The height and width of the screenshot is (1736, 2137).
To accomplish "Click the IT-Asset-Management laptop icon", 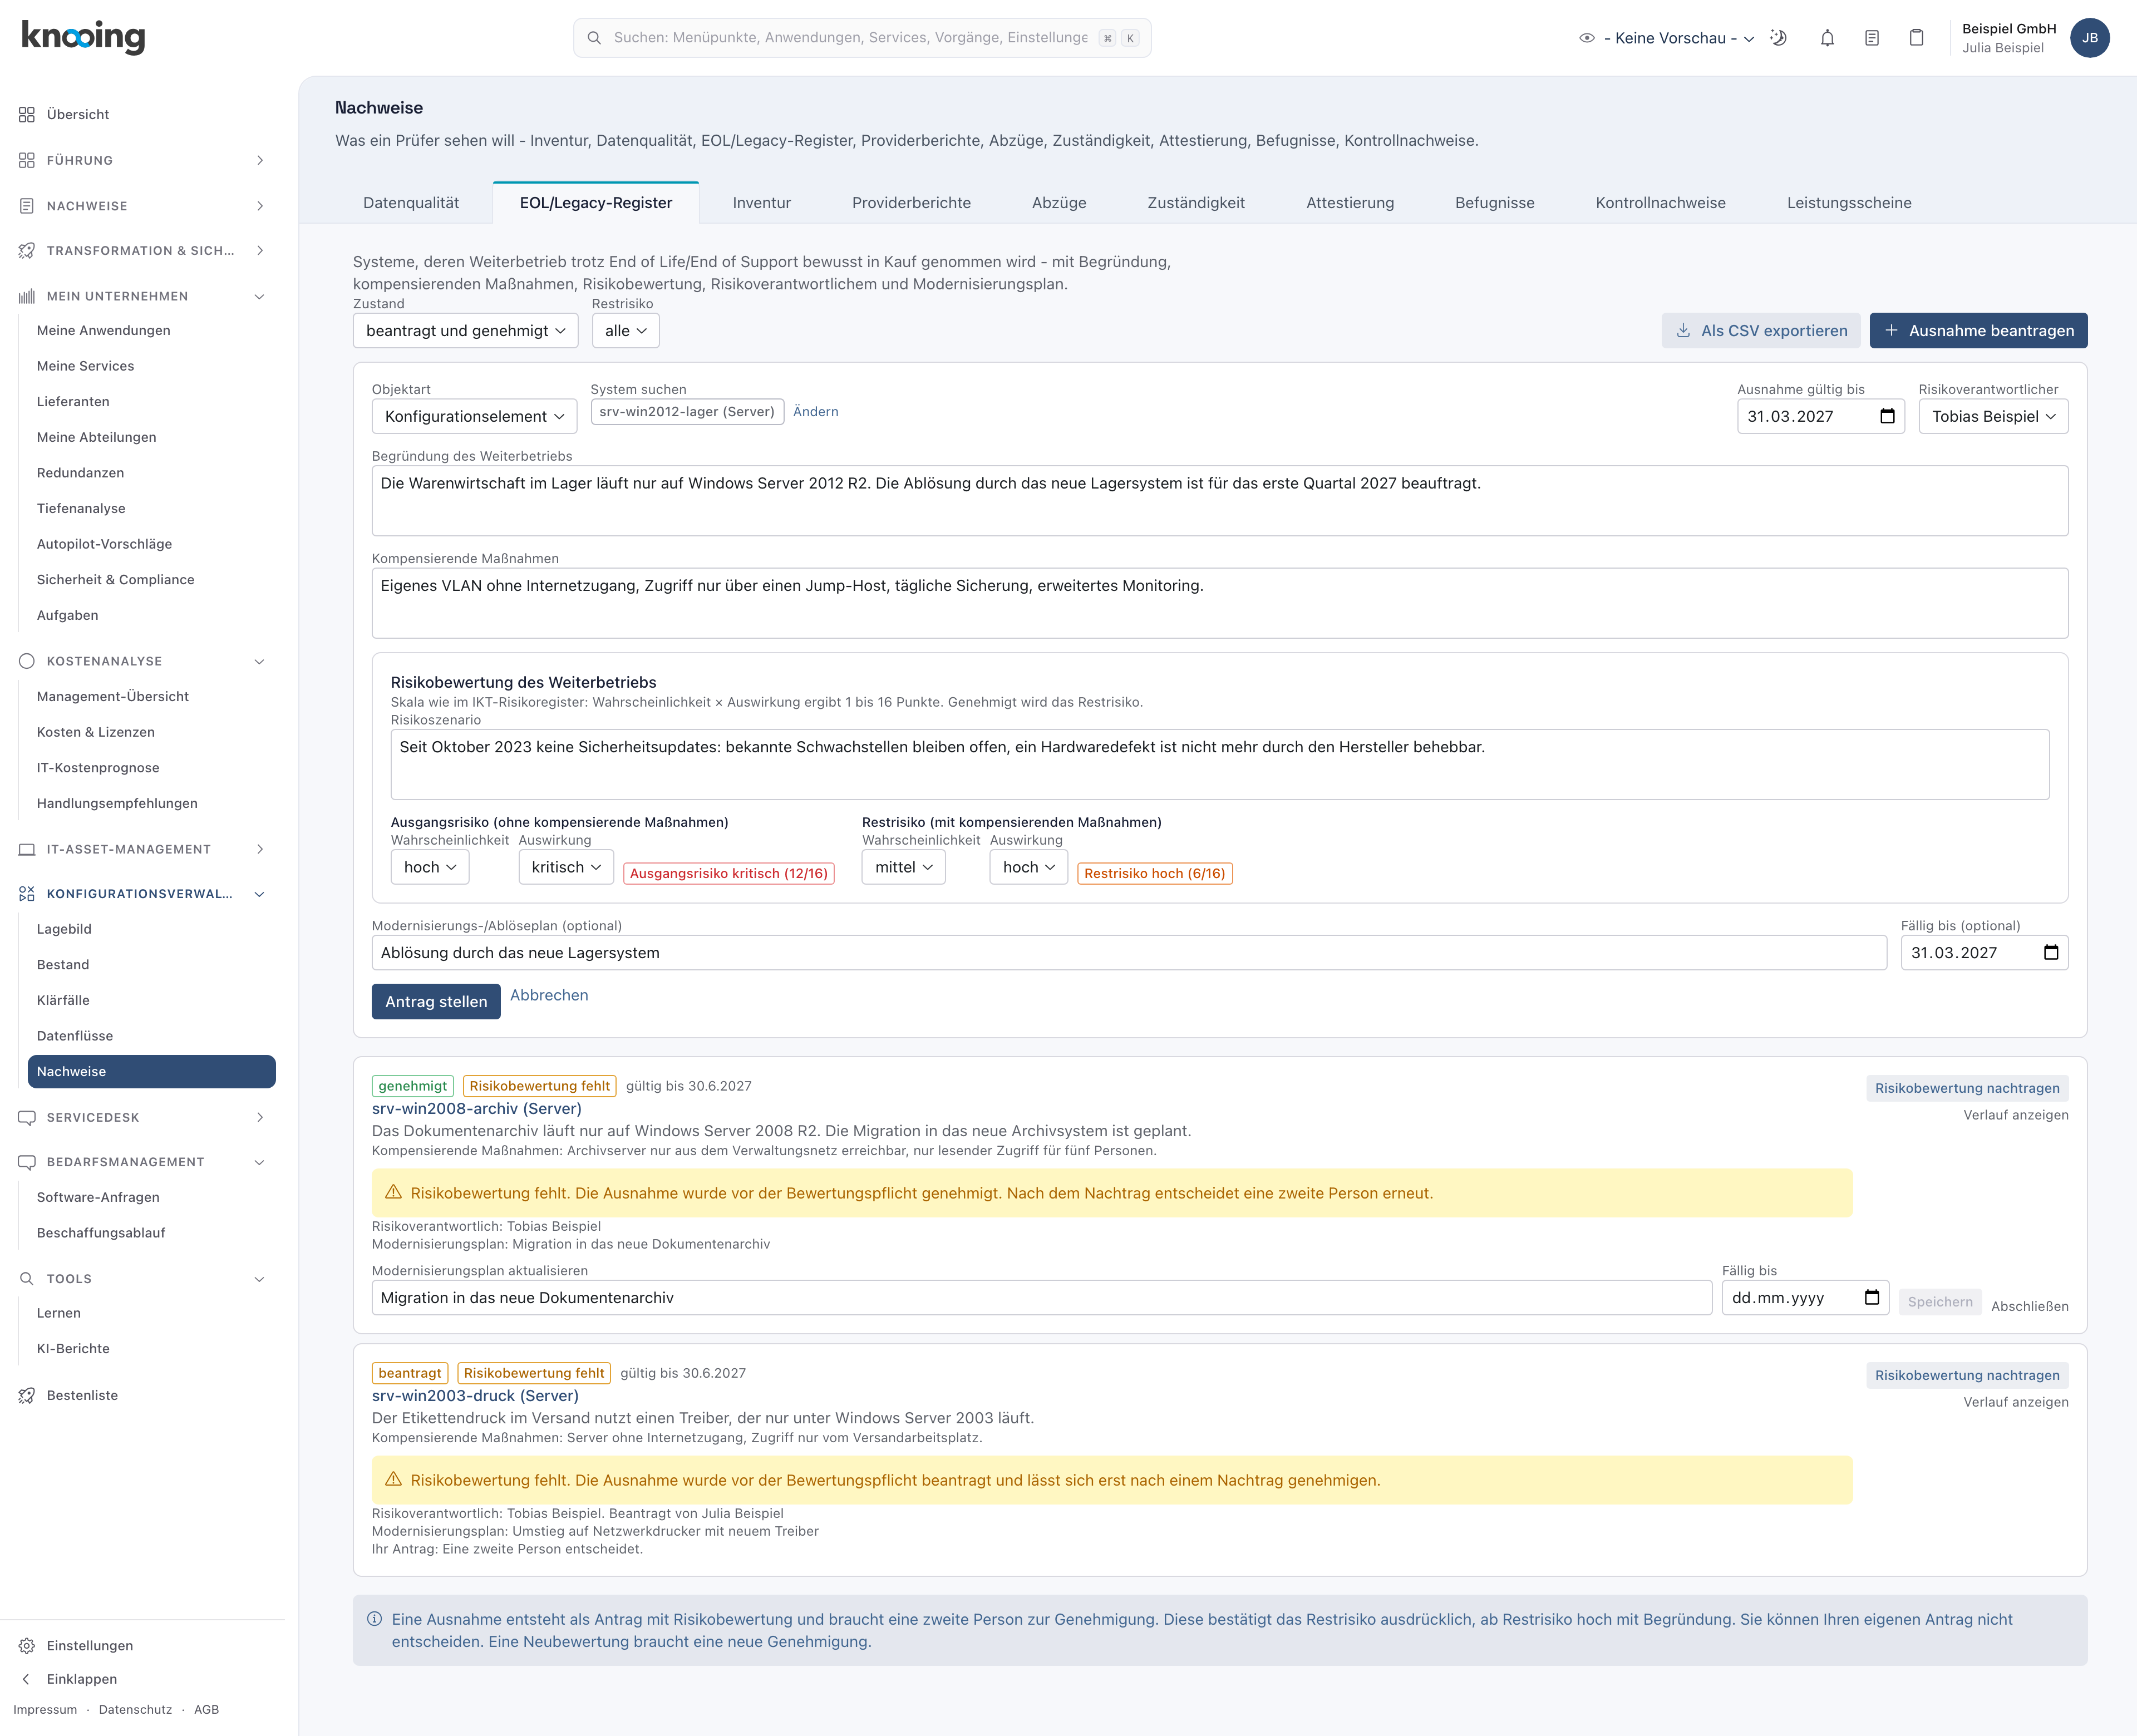I will tap(27, 849).
